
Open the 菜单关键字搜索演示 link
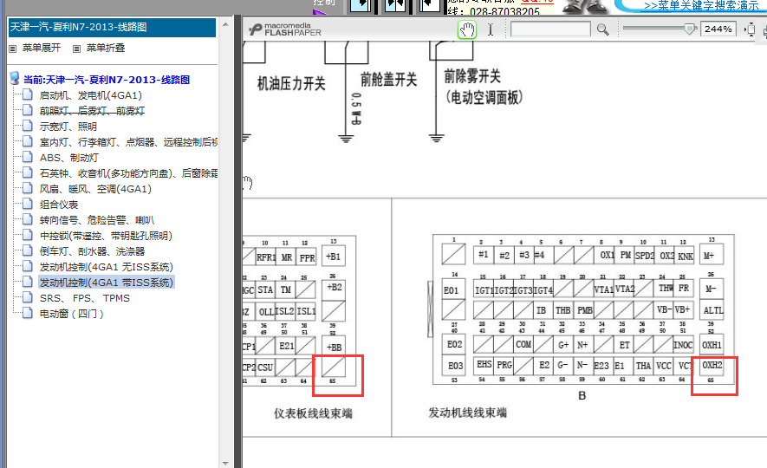(700, 5)
